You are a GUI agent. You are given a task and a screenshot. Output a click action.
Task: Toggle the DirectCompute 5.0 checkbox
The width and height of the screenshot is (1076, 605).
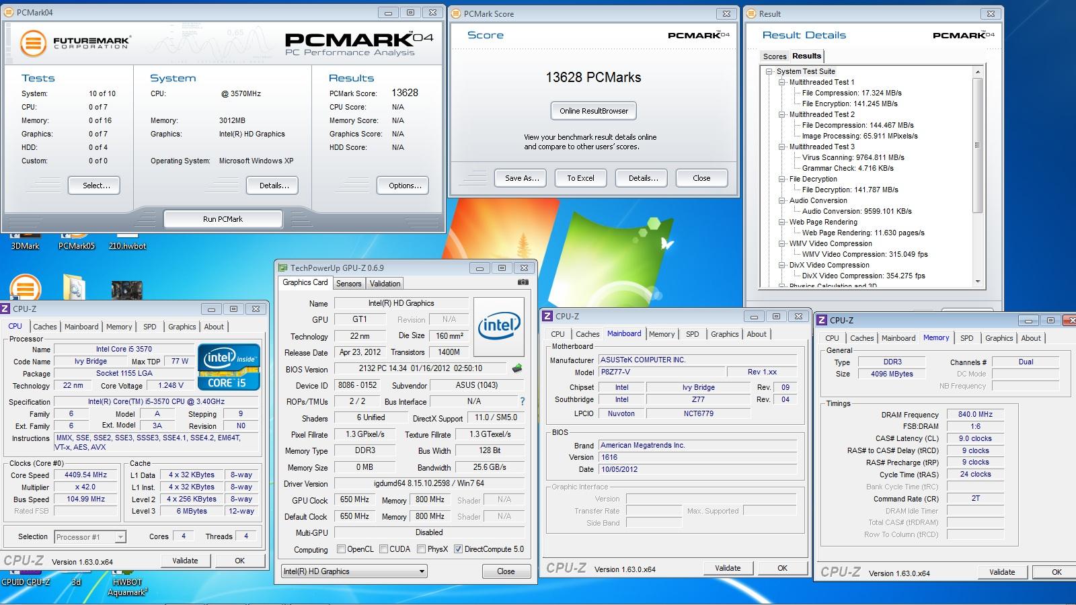point(458,549)
